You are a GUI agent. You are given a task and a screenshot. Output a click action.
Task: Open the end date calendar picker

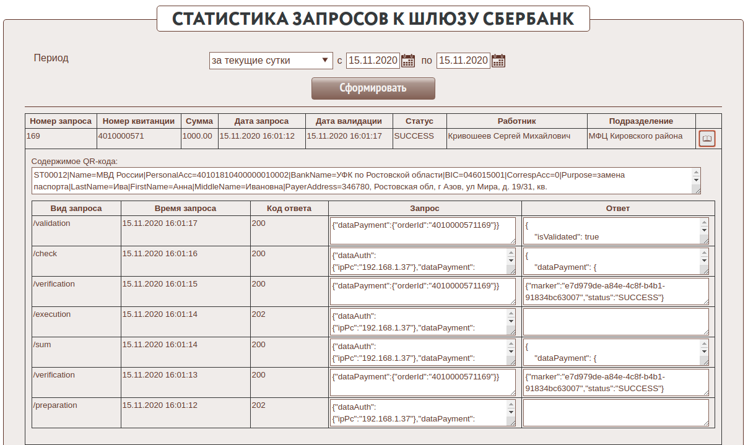point(498,61)
